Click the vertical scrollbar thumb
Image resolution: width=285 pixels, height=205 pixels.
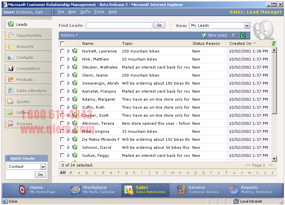[x=274, y=83]
